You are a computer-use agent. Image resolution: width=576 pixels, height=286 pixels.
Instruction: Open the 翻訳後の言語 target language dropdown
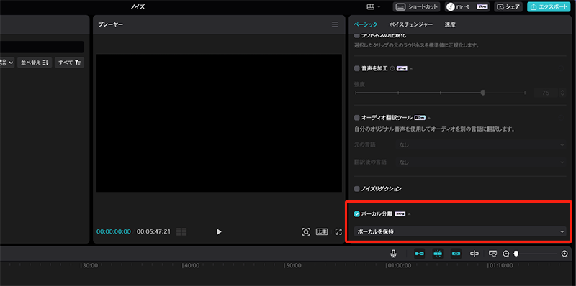[x=481, y=162]
